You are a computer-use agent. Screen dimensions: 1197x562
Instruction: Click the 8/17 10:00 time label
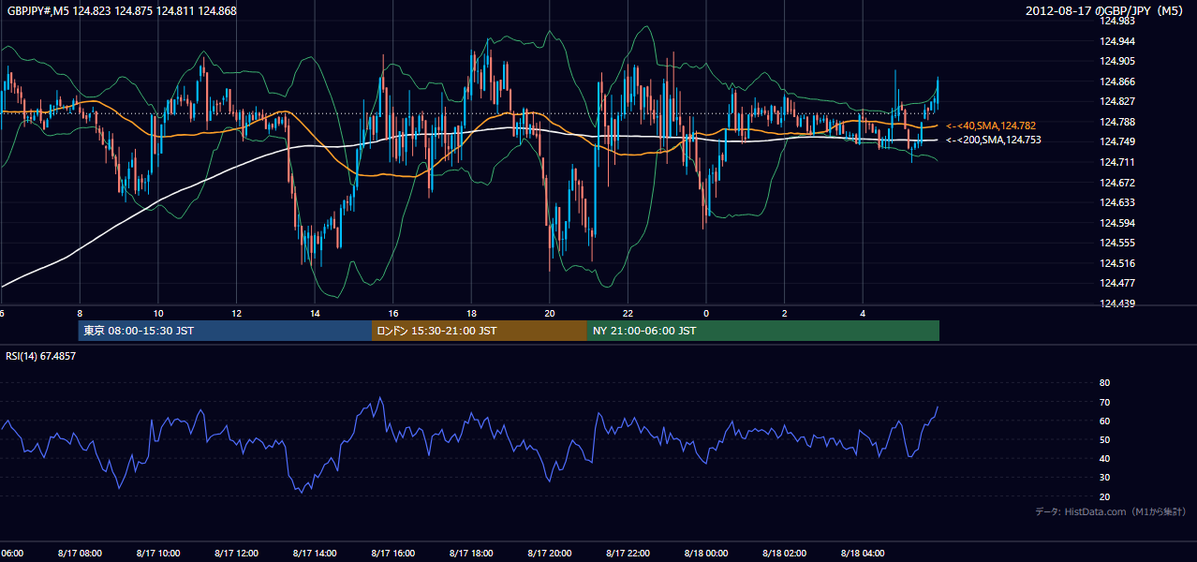[x=157, y=554]
